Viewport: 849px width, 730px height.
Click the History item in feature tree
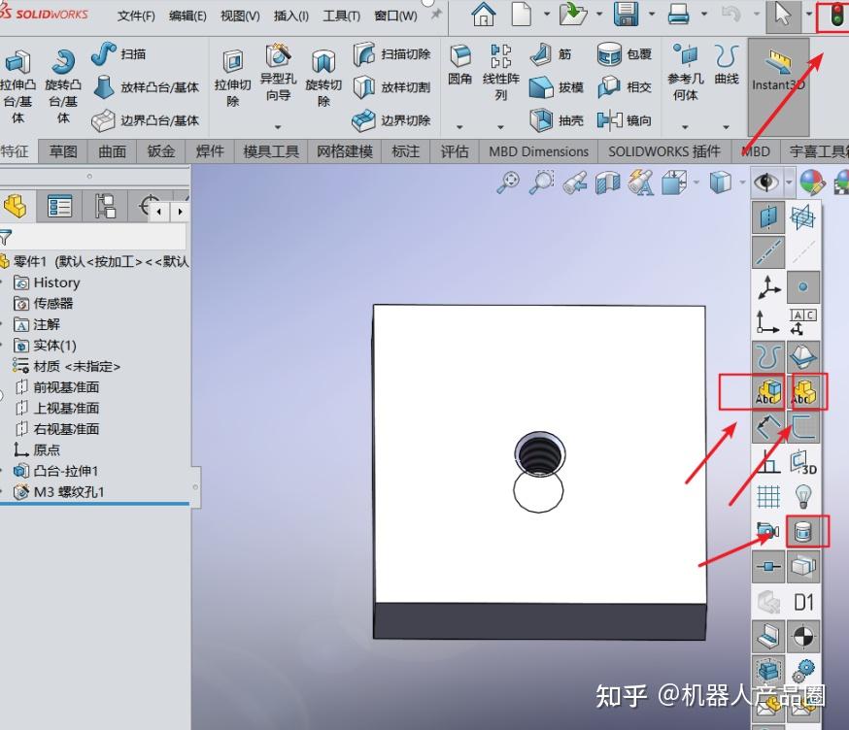coord(54,282)
